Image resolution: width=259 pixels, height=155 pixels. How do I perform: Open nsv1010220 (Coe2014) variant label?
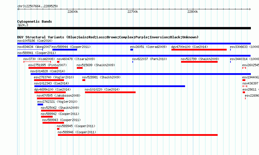click(102, 89)
